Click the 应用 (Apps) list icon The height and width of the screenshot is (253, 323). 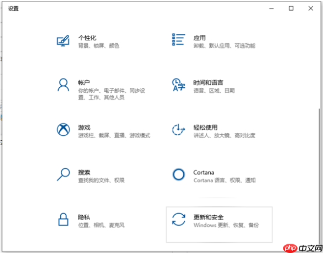tap(178, 41)
